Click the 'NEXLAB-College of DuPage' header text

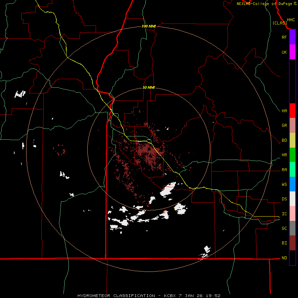tap(264, 4)
